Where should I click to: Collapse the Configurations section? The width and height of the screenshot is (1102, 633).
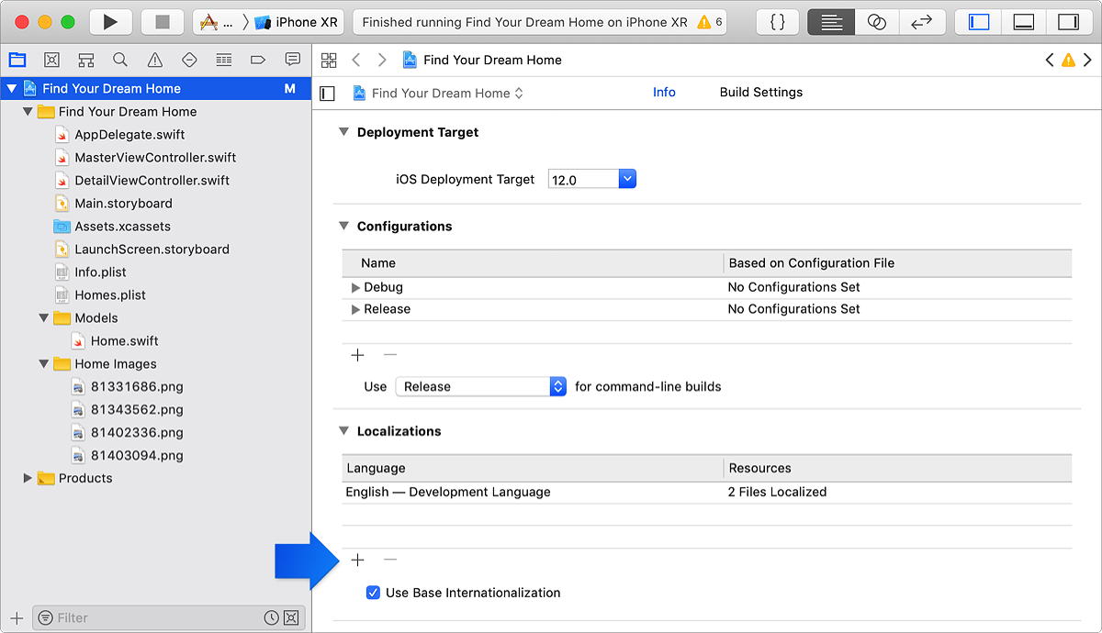pyautogui.click(x=343, y=226)
